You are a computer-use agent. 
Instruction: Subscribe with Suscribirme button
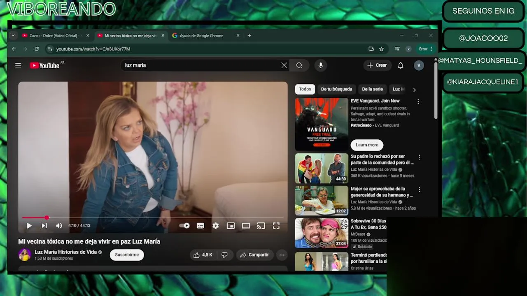click(127, 255)
